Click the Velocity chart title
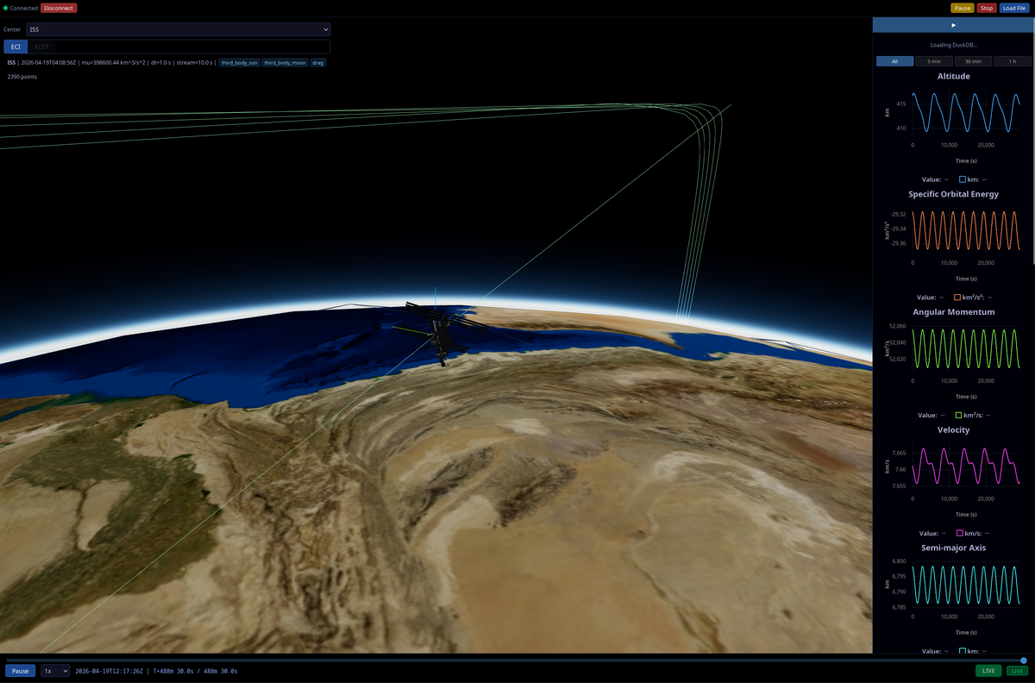 click(x=953, y=429)
